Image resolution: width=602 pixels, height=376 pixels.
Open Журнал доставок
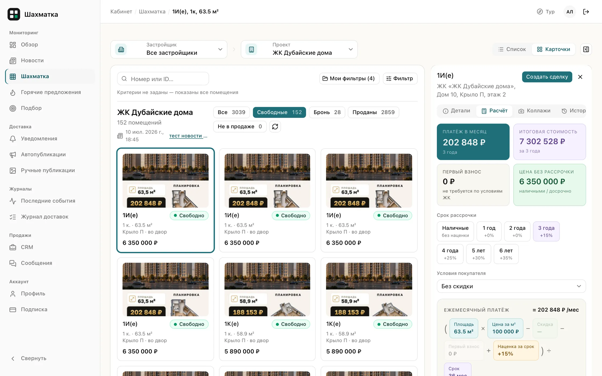pyautogui.click(x=50, y=217)
